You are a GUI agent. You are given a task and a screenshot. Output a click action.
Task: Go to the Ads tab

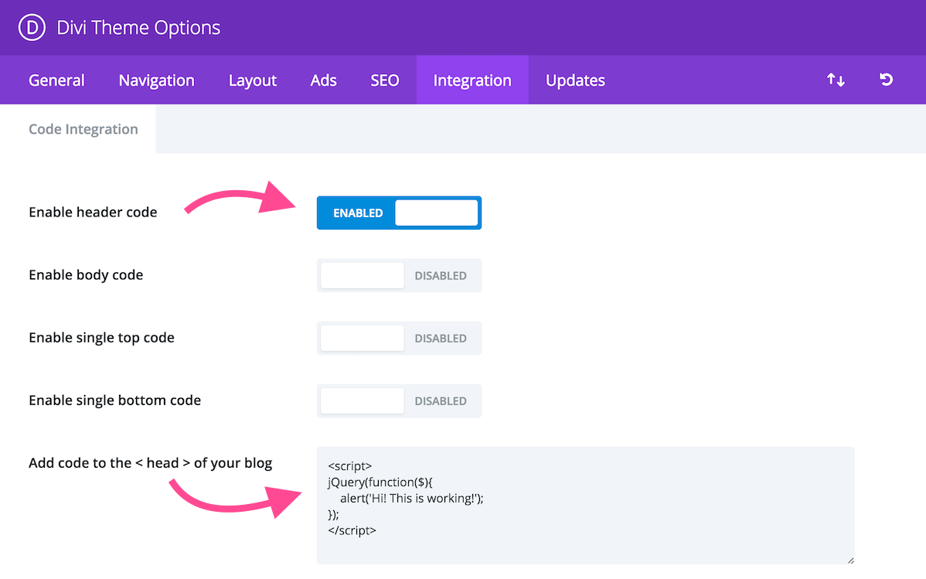[x=324, y=80]
